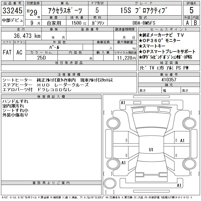
Task: Select door count value 5
Action: click(x=97, y=10)
